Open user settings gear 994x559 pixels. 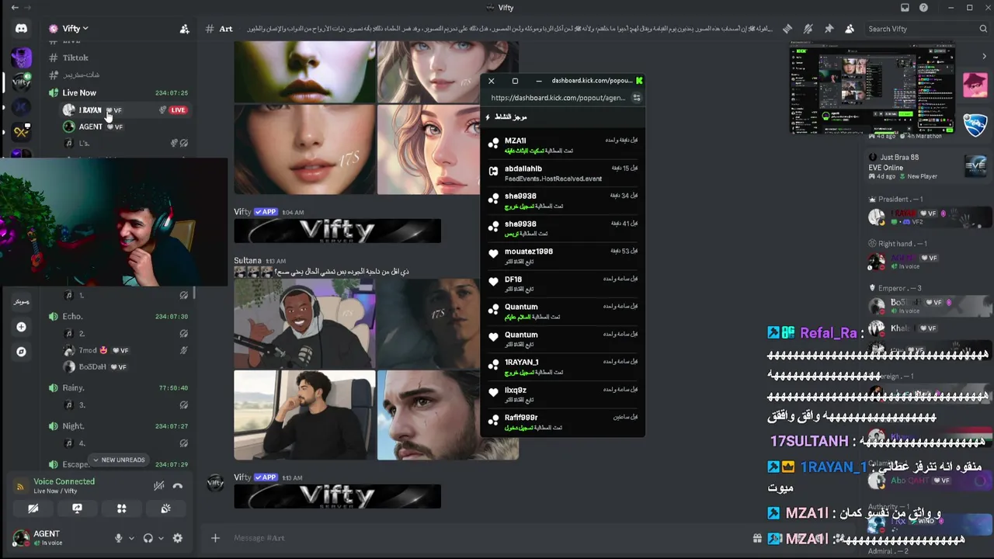(178, 538)
